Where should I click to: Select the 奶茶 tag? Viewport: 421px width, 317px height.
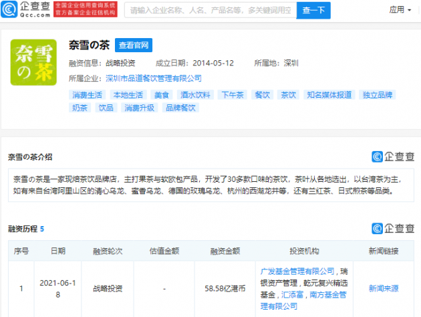pos(80,108)
